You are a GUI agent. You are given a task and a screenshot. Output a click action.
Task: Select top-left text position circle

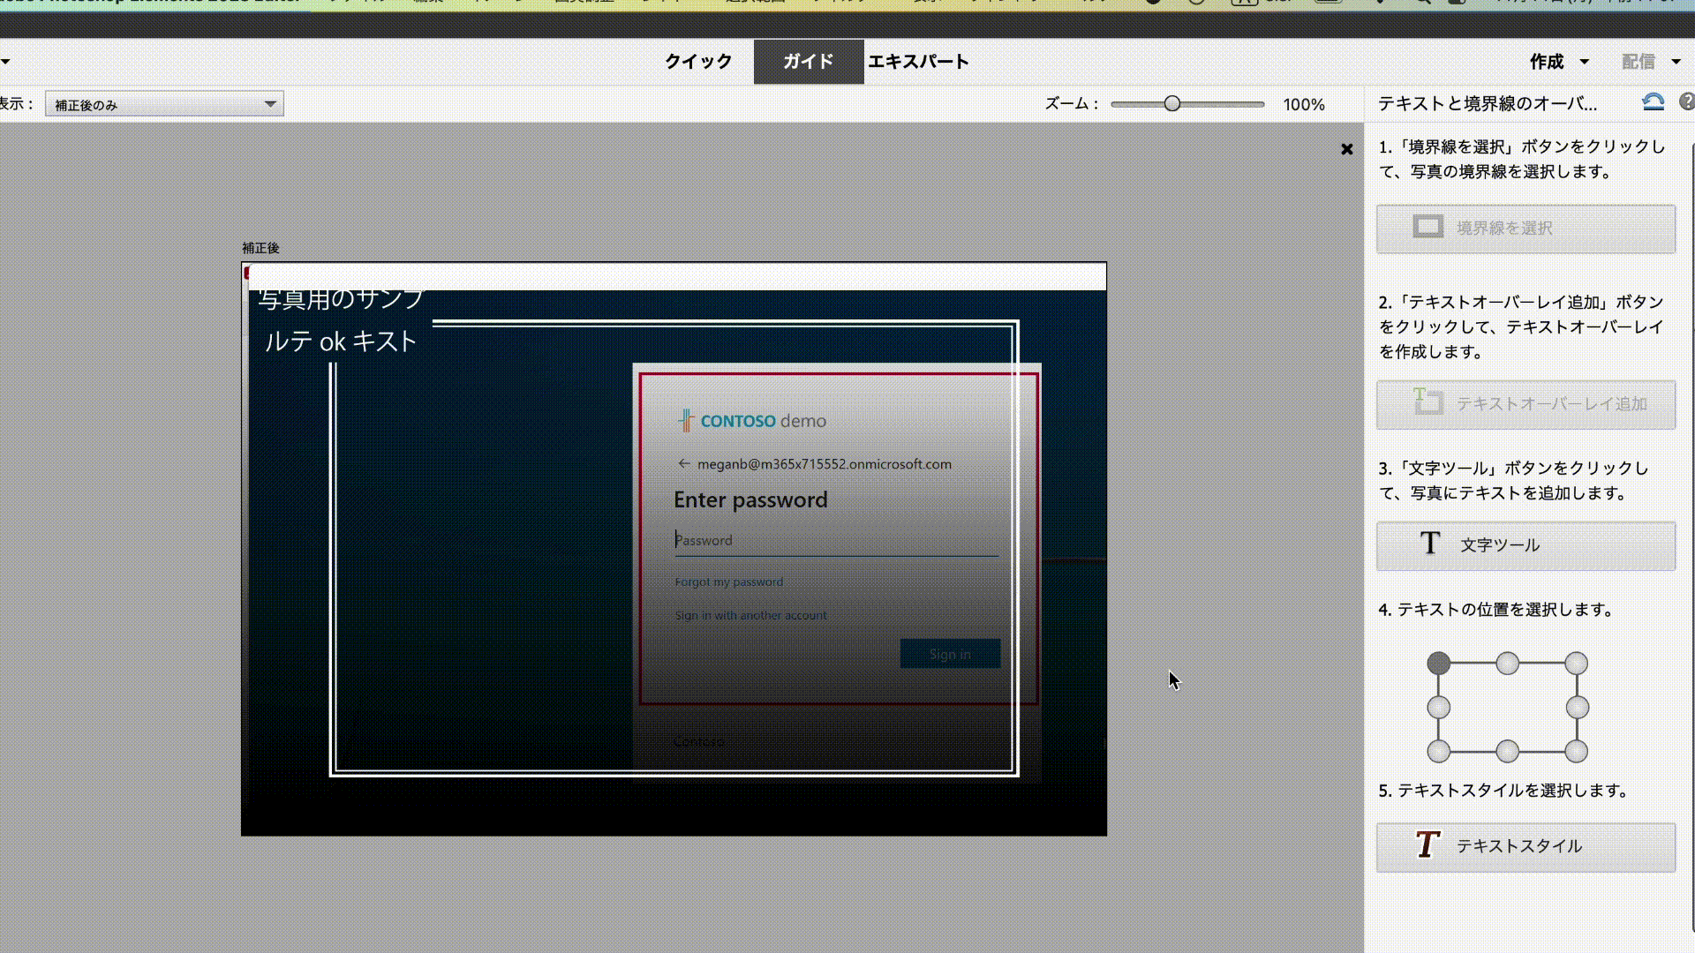[x=1438, y=663]
